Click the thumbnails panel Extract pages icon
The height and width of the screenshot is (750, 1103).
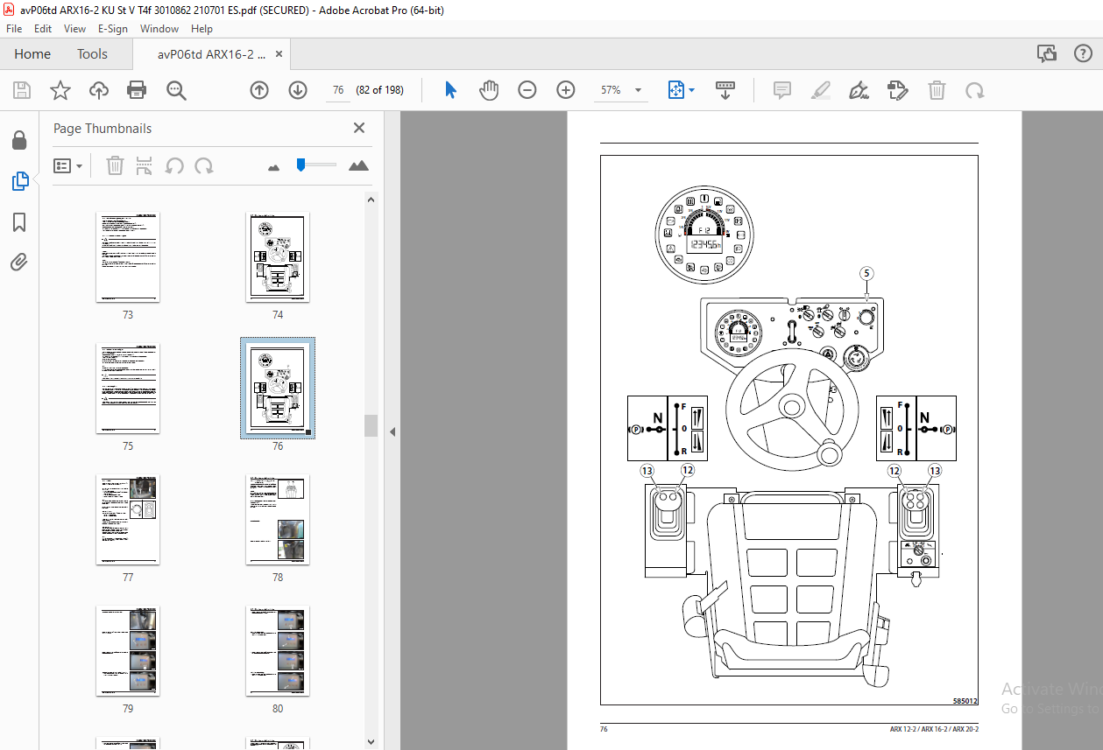pyautogui.click(x=145, y=165)
